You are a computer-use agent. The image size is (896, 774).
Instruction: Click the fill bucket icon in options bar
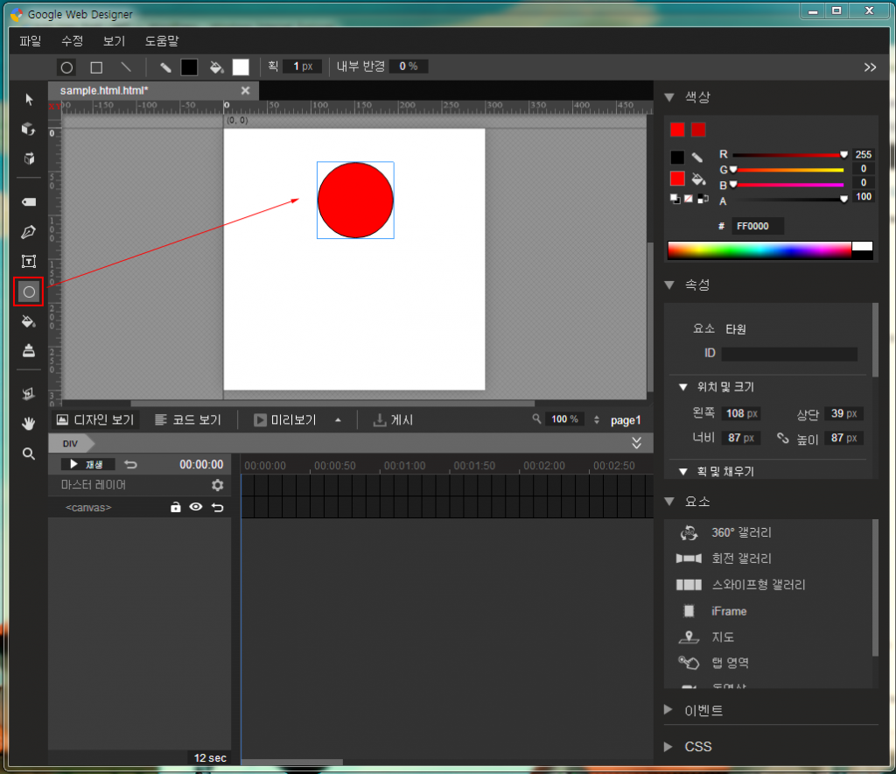(x=217, y=67)
